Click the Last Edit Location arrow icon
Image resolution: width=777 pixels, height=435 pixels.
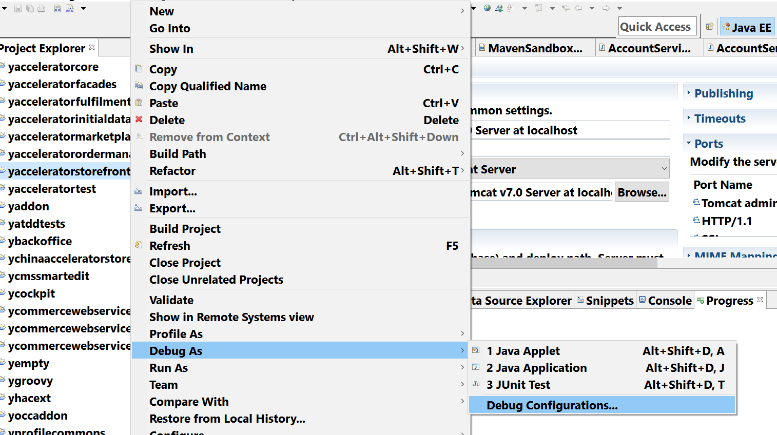pos(566,8)
